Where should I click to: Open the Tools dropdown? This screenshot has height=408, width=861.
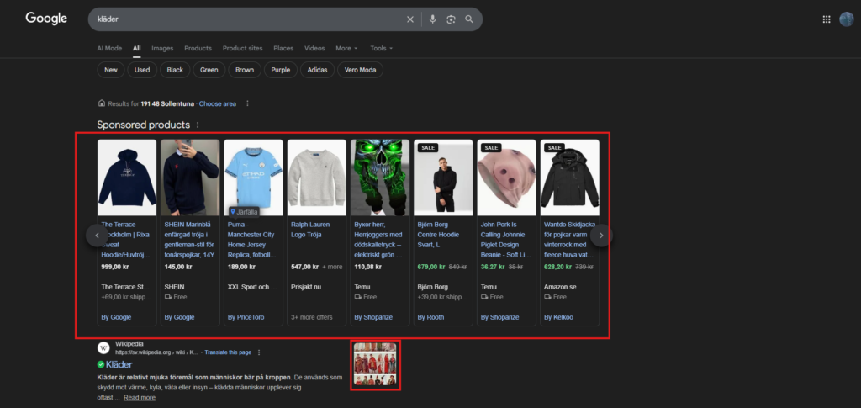(381, 48)
